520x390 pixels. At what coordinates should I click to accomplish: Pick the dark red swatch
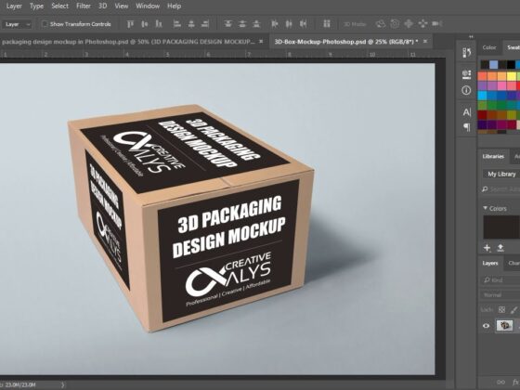point(483,115)
